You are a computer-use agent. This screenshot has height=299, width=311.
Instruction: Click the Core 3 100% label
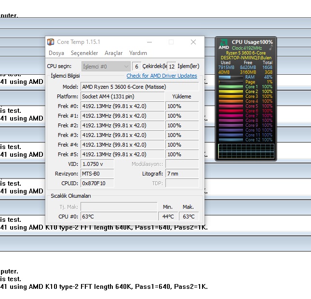(259, 96)
